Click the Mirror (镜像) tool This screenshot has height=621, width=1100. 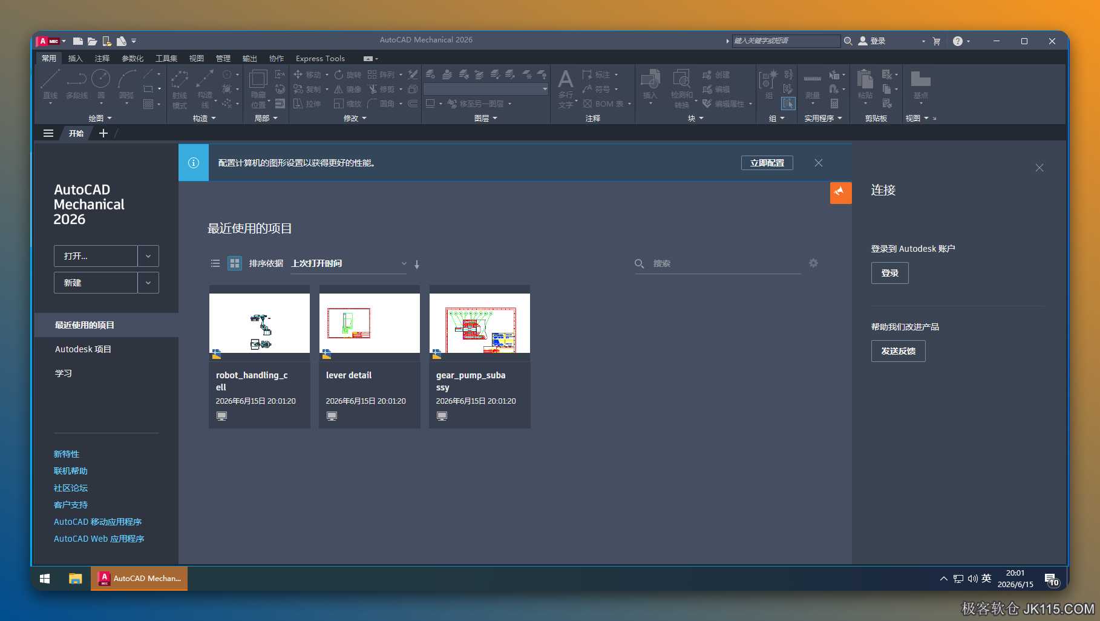pos(348,89)
